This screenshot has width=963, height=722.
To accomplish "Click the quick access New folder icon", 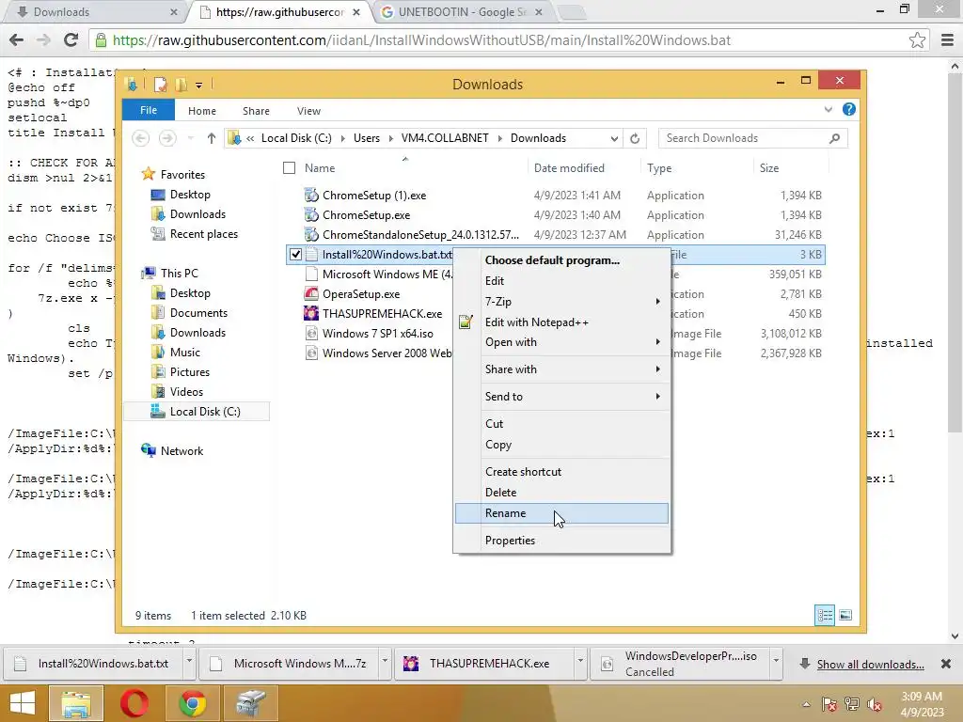I will tap(182, 84).
